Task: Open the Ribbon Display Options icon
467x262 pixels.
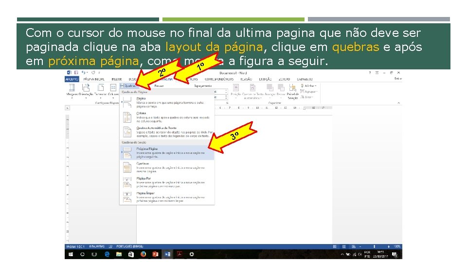Action: coord(377,72)
